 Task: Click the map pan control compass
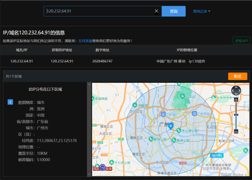(x=236, y=91)
